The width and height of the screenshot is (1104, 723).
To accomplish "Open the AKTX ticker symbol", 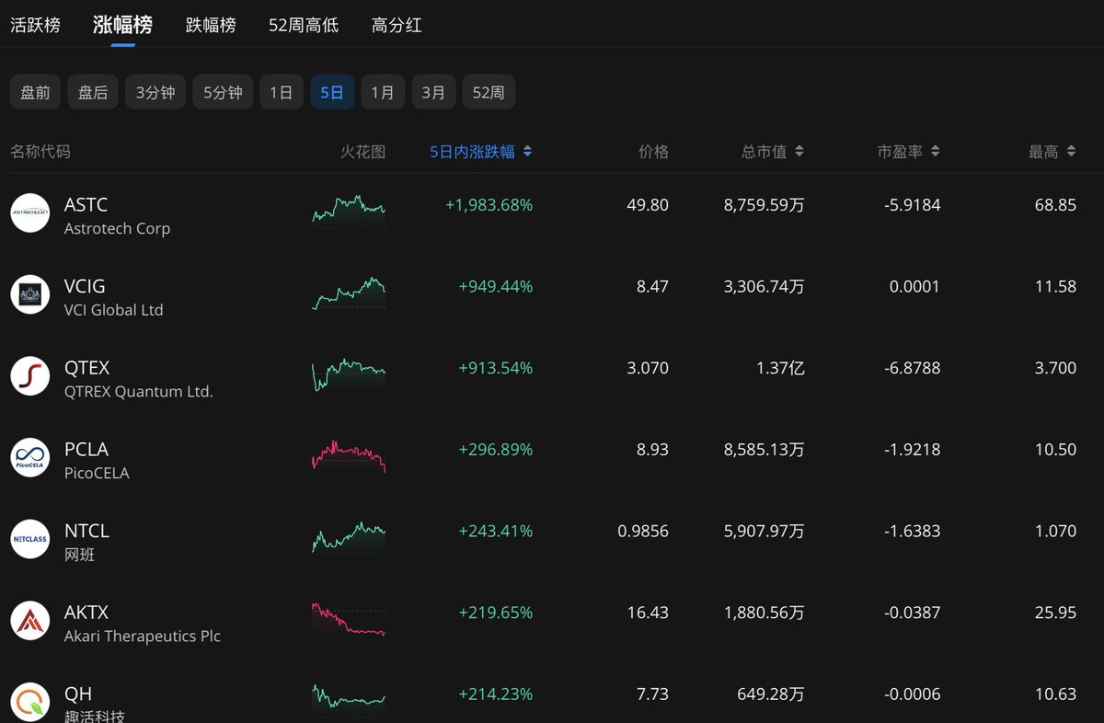I will click(86, 613).
